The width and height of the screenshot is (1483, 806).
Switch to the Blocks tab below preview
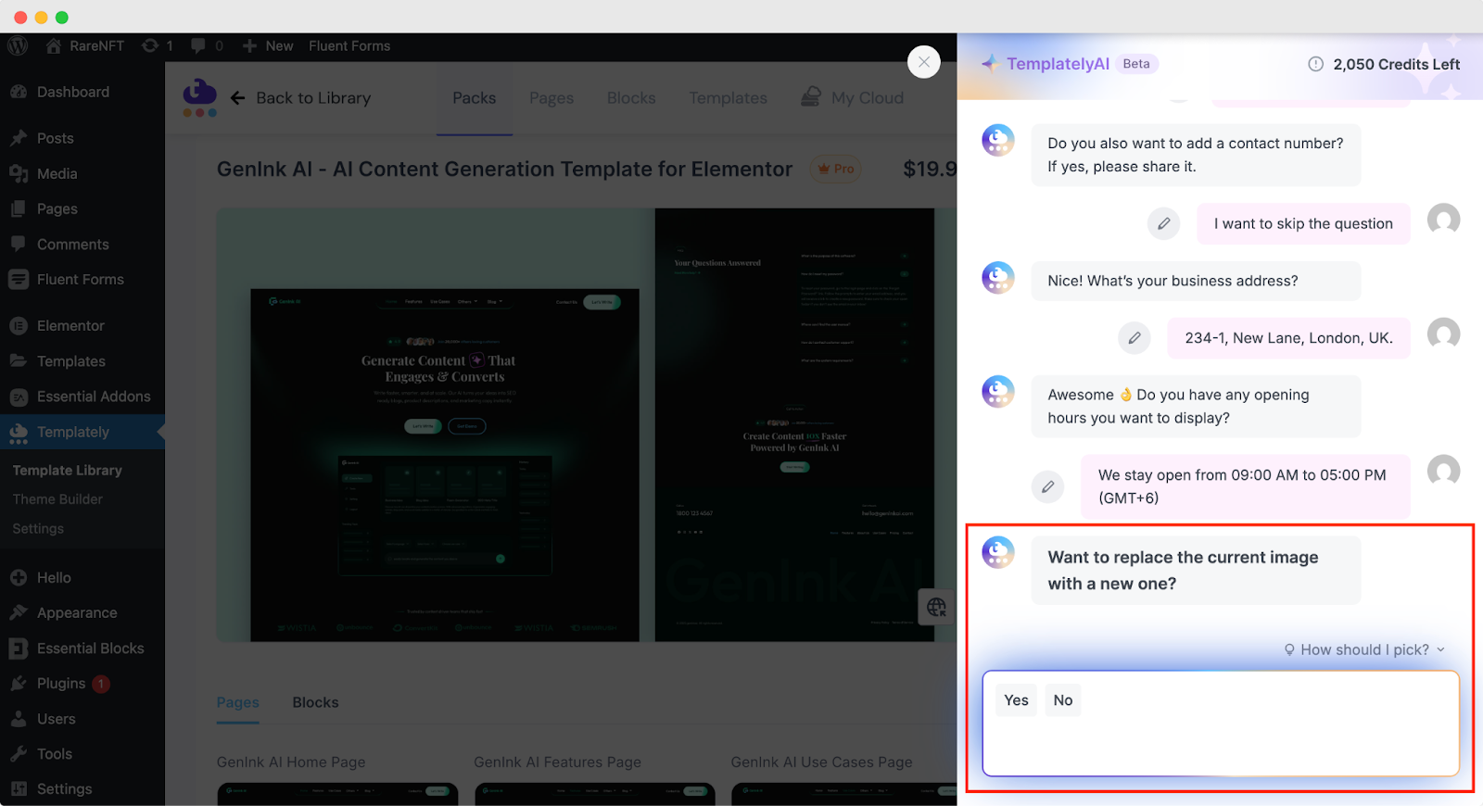click(315, 702)
